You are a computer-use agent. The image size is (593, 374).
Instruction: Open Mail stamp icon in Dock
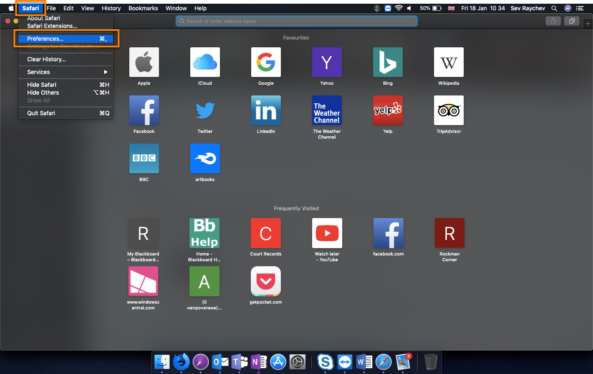coord(403,362)
